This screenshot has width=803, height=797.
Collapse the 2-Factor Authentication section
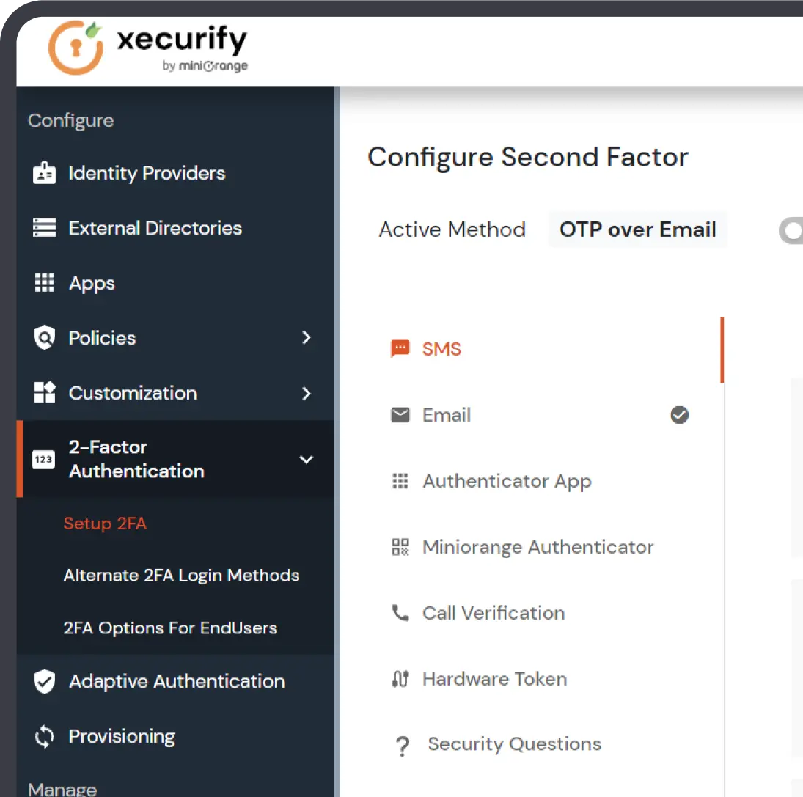(x=307, y=459)
